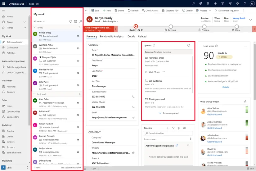Open Wait 20 min step options ellipsis
The height and width of the screenshot is (171, 256).
point(164,72)
